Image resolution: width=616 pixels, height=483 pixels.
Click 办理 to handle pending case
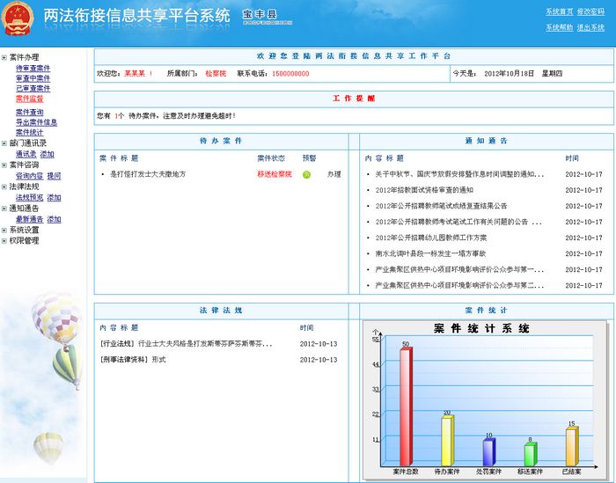(334, 174)
